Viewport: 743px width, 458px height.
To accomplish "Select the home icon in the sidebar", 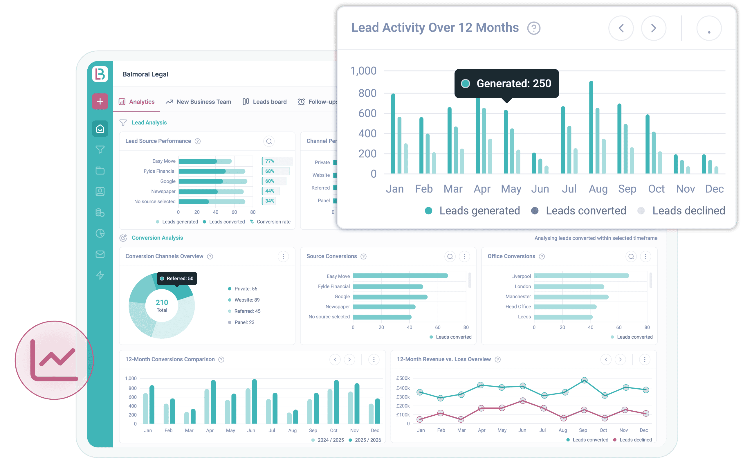I will [100, 129].
